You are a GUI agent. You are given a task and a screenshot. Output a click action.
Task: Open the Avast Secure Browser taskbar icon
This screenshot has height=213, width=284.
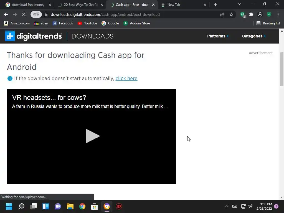point(107,206)
